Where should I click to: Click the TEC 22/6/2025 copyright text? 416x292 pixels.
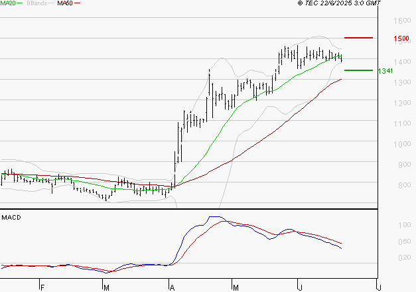pos(339,3)
